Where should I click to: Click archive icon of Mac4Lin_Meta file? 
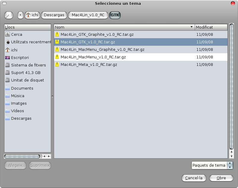[57, 64]
